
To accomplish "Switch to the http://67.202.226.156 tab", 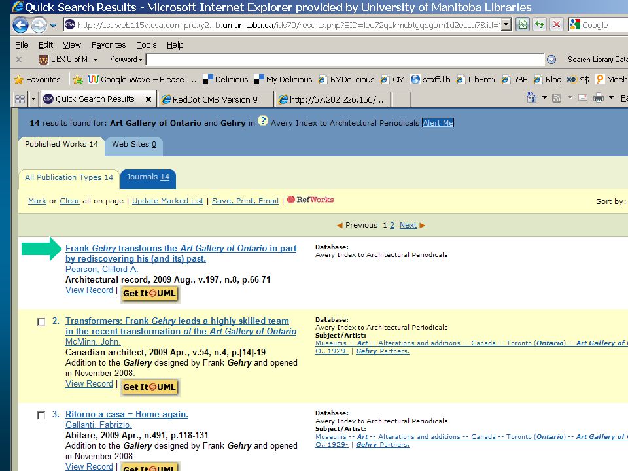I will pos(332,99).
